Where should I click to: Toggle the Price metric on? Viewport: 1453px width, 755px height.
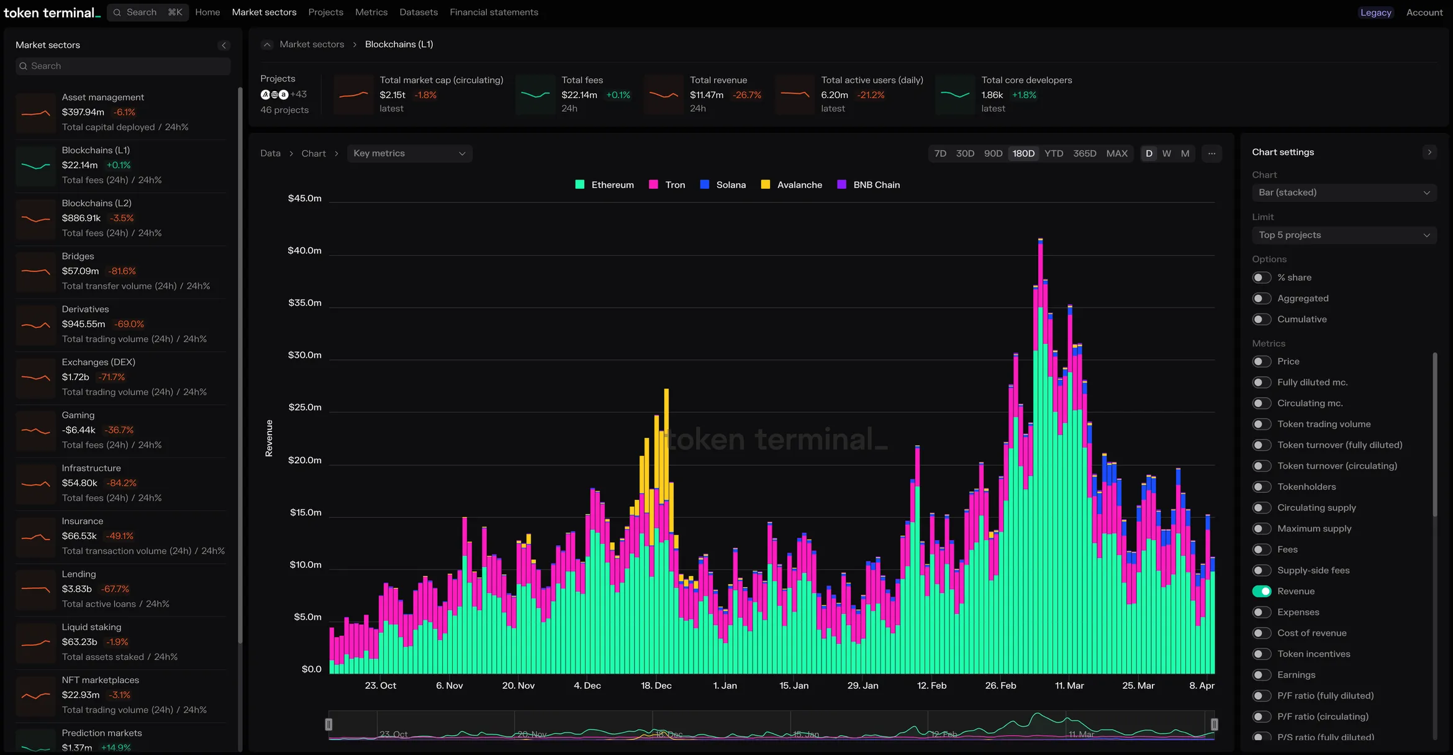[x=1261, y=361]
